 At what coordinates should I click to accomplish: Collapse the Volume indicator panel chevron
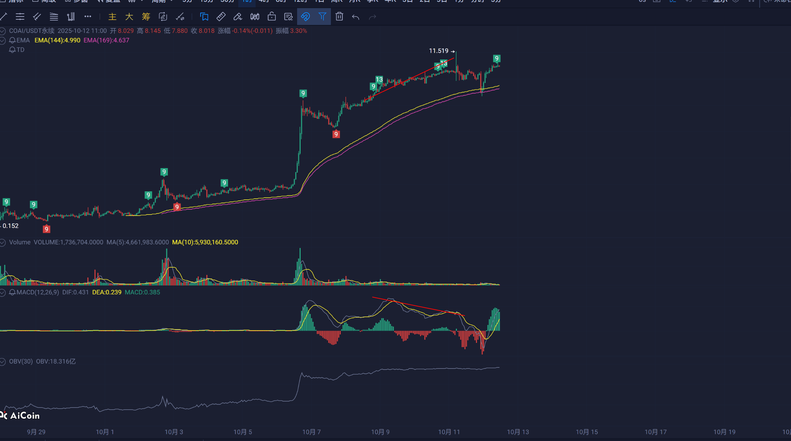(x=3, y=242)
